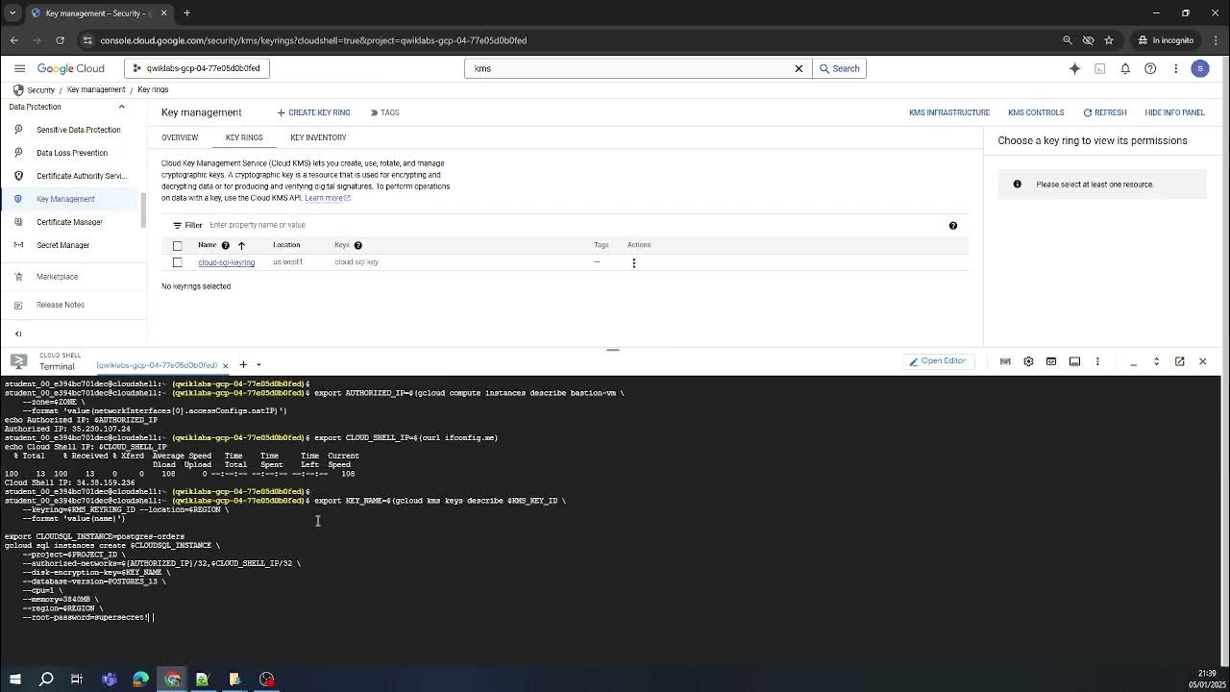Open the browser tab search dropdown
Image resolution: width=1230 pixels, height=692 pixels.
click(12, 13)
